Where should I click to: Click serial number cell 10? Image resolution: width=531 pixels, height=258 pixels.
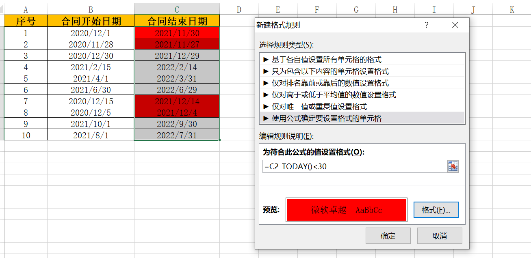click(x=26, y=135)
